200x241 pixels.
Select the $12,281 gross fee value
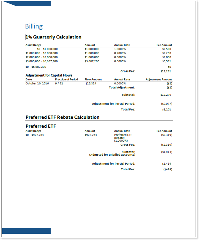(x=166, y=71)
